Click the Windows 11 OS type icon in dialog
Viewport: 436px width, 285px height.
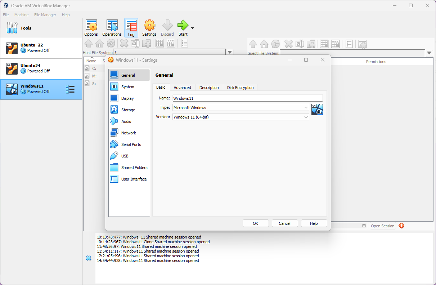coord(317,110)
